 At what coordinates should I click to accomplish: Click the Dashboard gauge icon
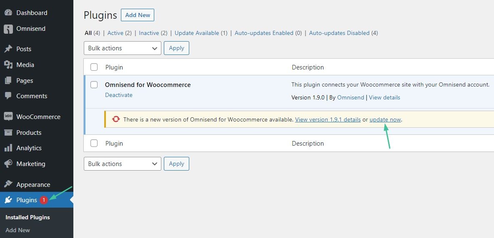coord(8,13)
